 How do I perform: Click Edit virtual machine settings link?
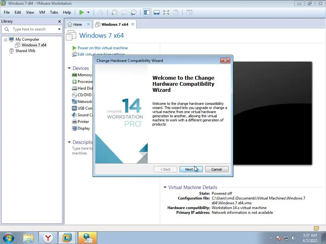[x=101, y=54]
